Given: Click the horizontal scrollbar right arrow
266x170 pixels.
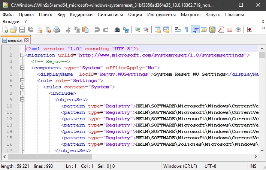Looking at the screenshot, I should point(256,157).
